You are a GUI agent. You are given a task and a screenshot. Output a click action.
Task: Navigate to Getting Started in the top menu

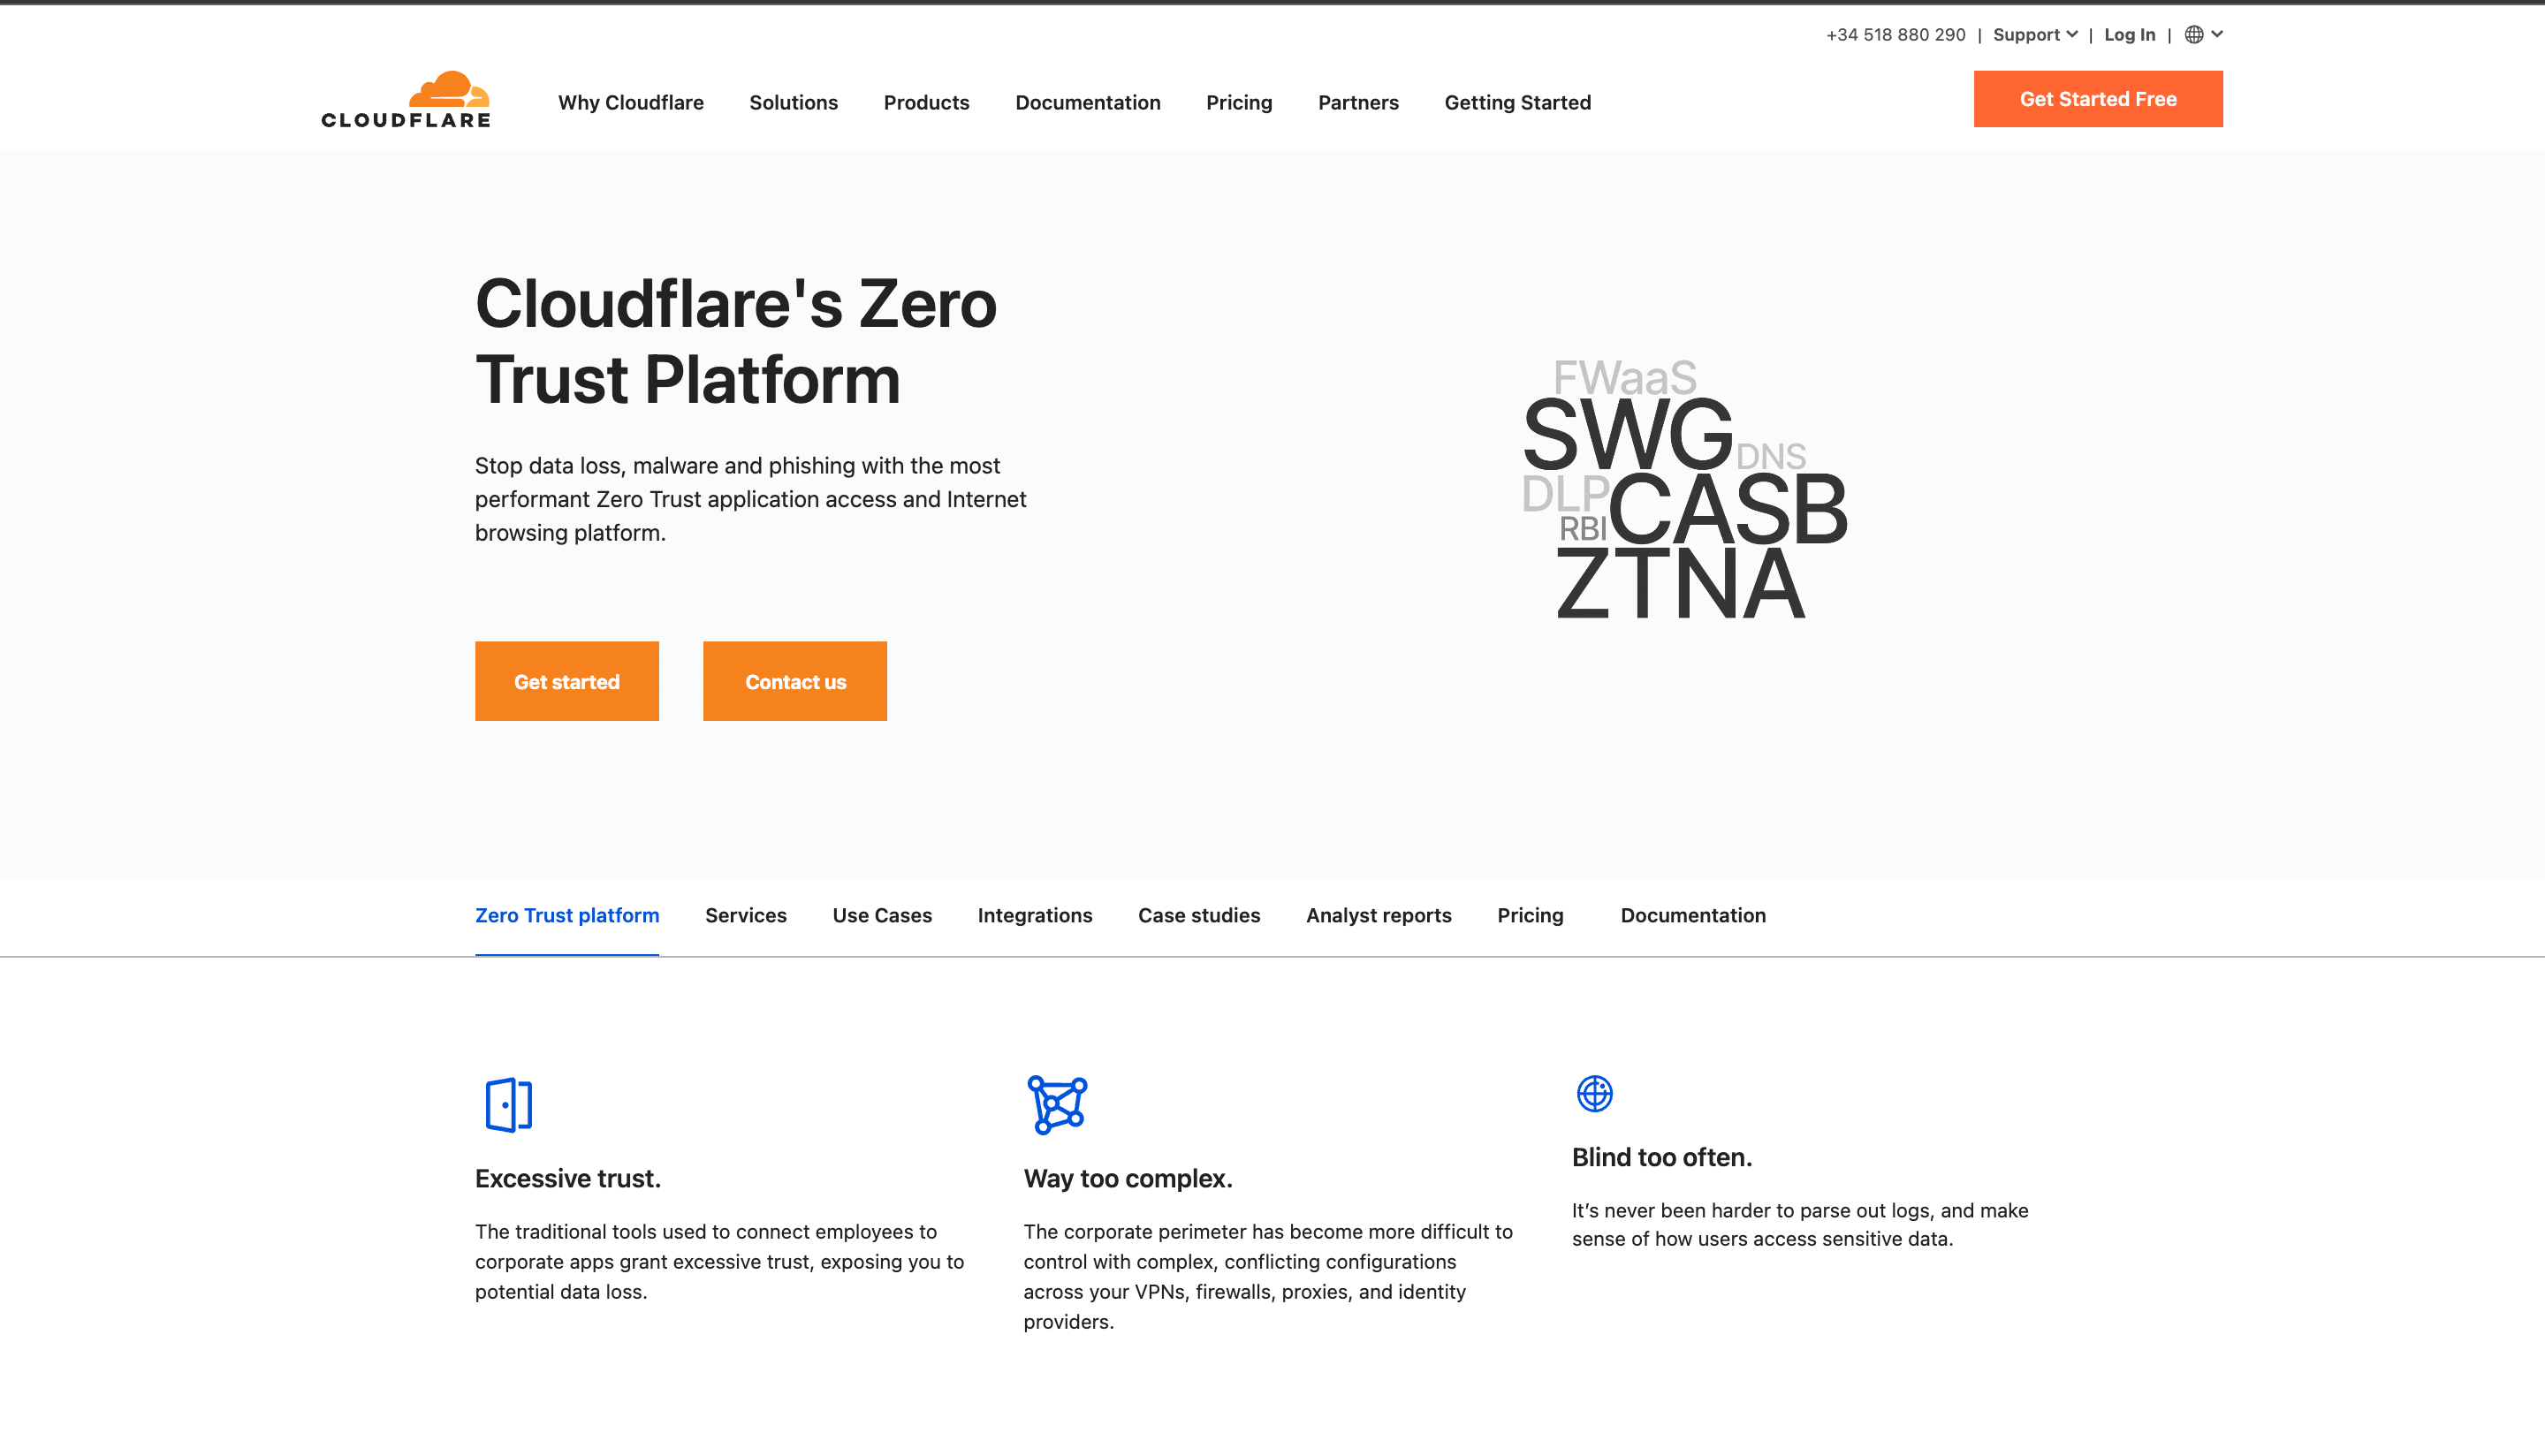tap(1517, 102)
